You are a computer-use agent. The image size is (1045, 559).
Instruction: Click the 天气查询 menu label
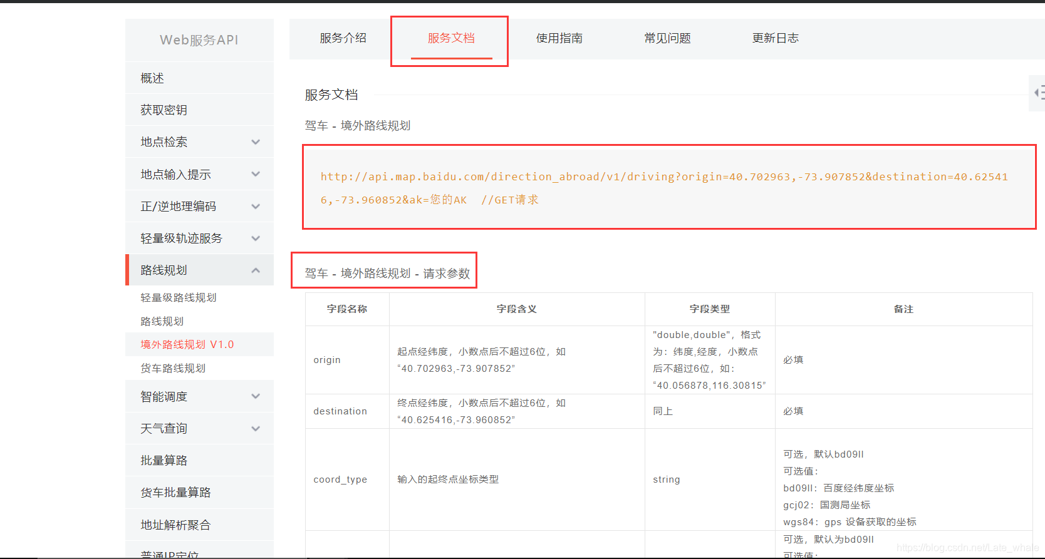pyautogui.click(x=164, y=429)
